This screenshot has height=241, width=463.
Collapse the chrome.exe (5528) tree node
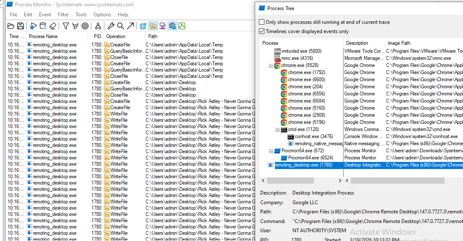click(271, 66)
